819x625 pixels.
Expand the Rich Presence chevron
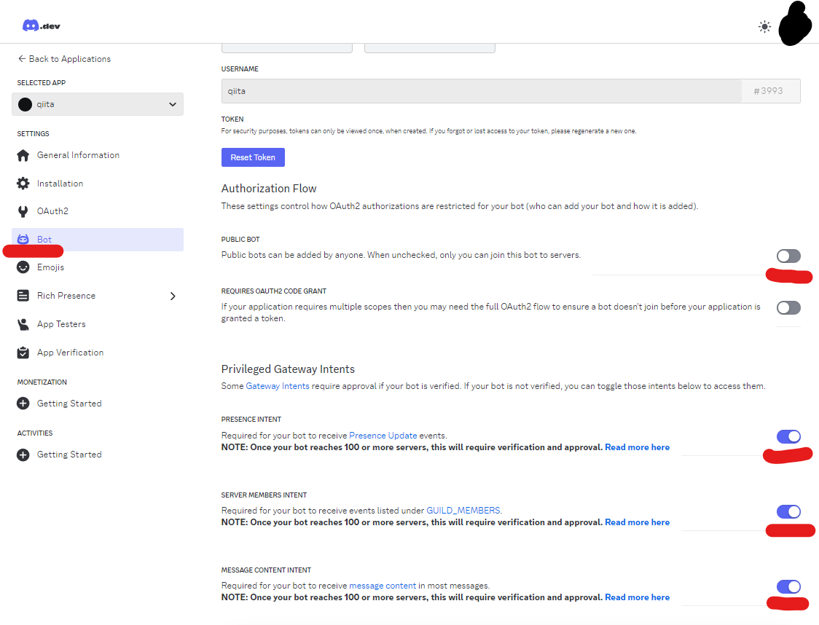click(173, 296)
